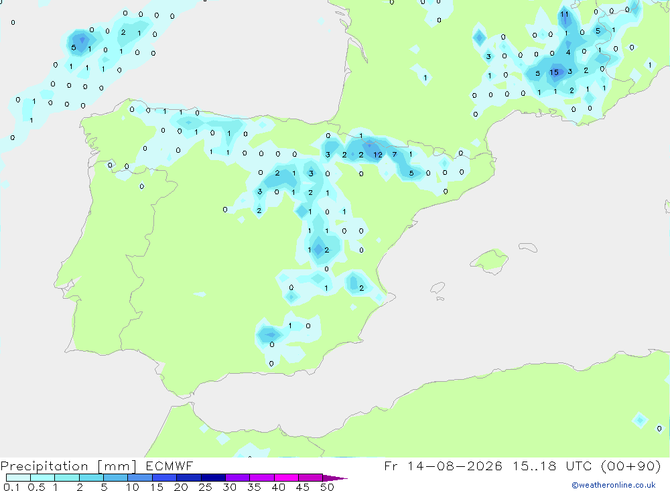Click the '11' precipitation value on the map
Screen dimensions: 670x491
pos(564,14)
